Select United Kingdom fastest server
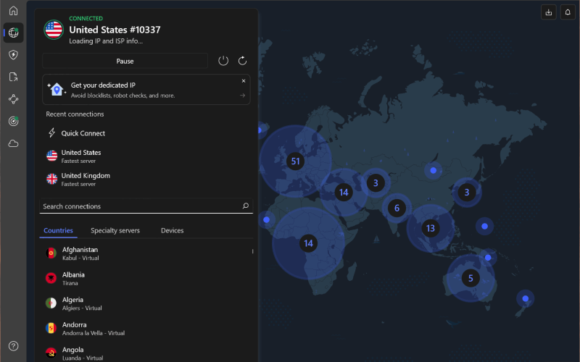580x362 pixels. (x=85, y=179)
